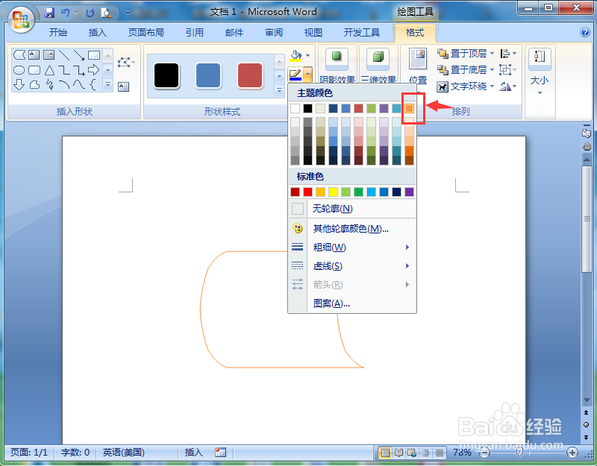Choose the rectangle shape in the shapes gallery

pos(94,55)
